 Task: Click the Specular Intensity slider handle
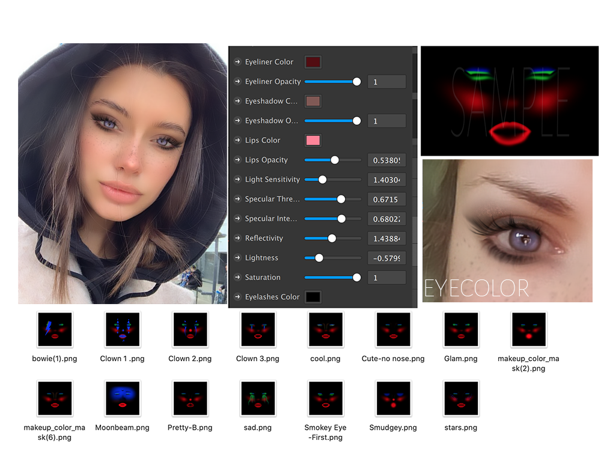click(x=341, y=219)
